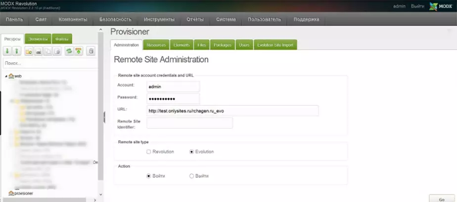Open the Поддержка menu
The image size is (457, 202).
pos(306,19)
